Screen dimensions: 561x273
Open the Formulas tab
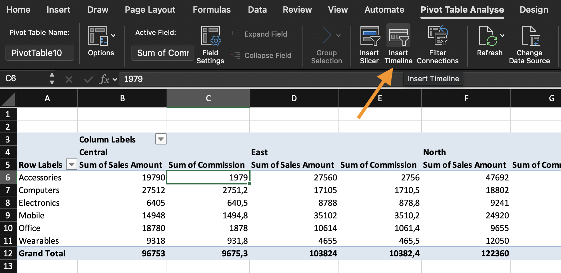point(212,10)
